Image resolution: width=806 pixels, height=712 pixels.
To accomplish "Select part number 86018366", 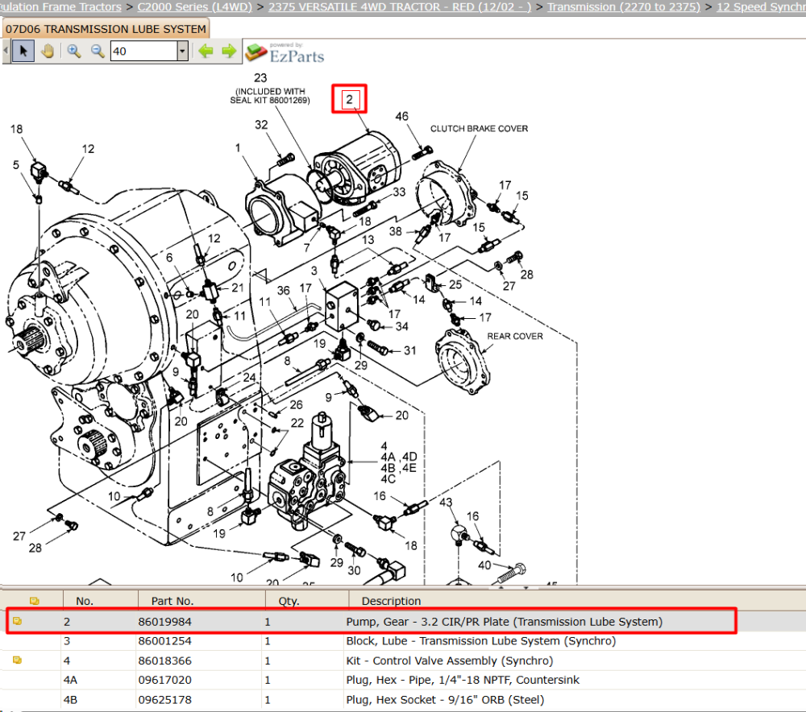I will (164, 660).
